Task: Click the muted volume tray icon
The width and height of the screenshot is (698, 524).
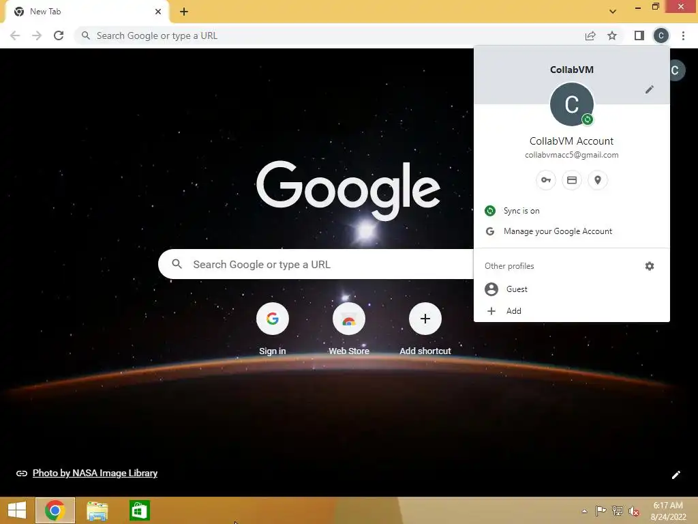Action: click(634, 511)
